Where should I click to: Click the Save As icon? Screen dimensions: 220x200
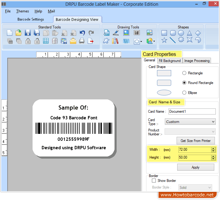37,33
